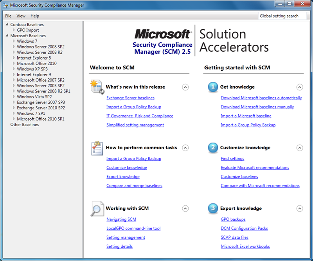
Task: Collapse the Get knowledge section
Action: tap(300, 87)
